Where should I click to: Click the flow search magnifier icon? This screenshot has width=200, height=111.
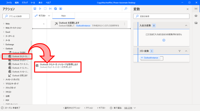click(126, 8)
